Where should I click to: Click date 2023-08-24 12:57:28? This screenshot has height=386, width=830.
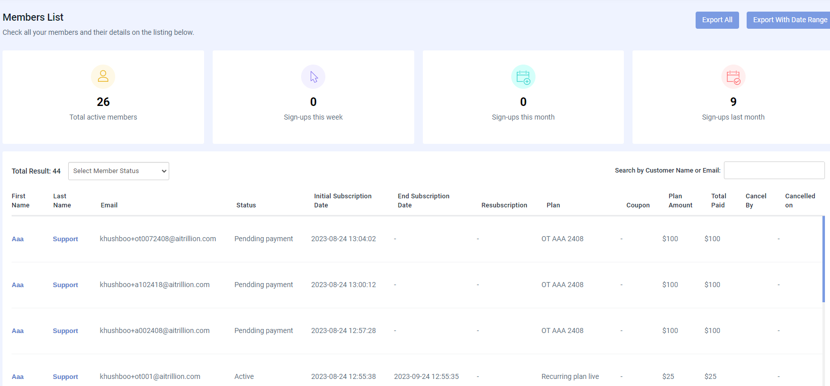(344, 330)
